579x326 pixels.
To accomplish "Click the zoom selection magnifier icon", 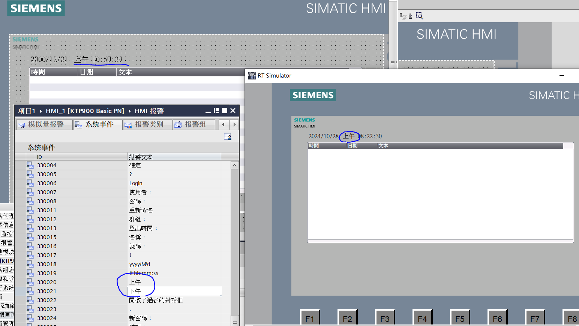I will pos(419,15).
